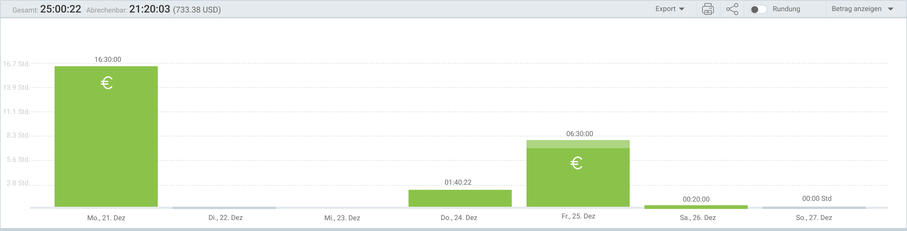Open the Export dropdown
Viewport: 907px width, 231px height.
click(670, 9)
